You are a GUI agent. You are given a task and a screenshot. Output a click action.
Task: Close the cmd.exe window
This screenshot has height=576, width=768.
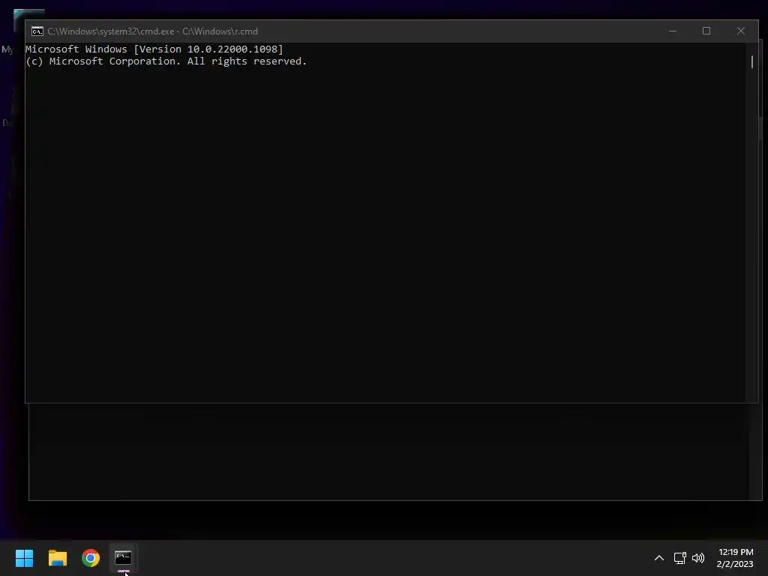[x=740, y=31]
